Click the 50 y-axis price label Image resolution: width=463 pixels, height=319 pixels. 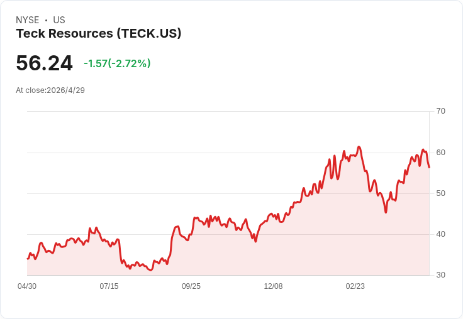tap(440, 193)
